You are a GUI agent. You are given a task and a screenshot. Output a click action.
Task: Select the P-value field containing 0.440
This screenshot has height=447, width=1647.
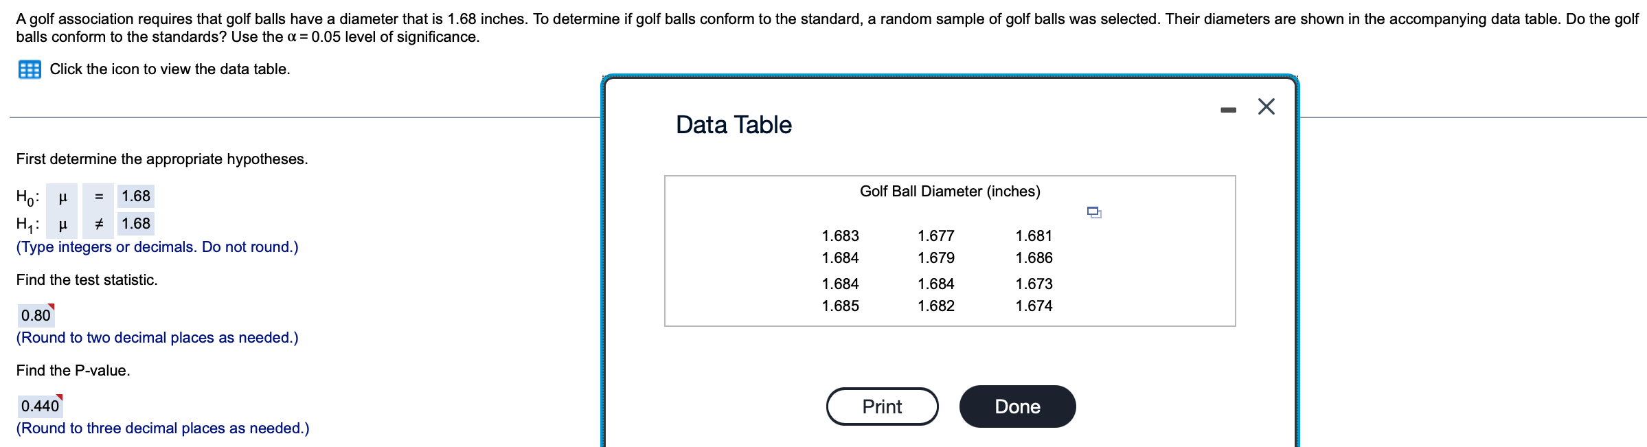40,406
